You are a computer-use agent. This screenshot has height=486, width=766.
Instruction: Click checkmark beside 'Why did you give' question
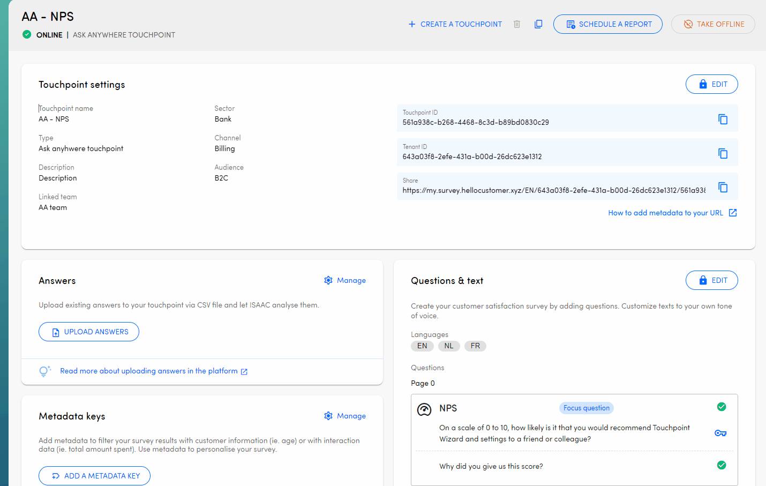tap(722, 465)
